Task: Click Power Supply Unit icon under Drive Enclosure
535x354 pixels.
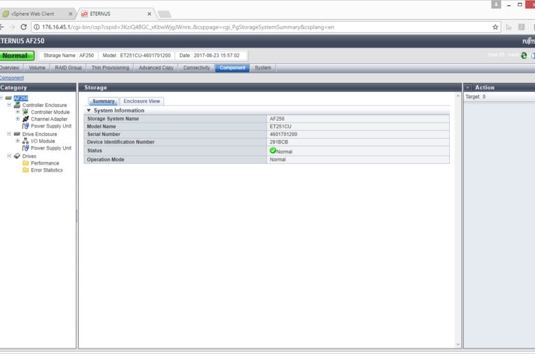Action: click(25, 147)
